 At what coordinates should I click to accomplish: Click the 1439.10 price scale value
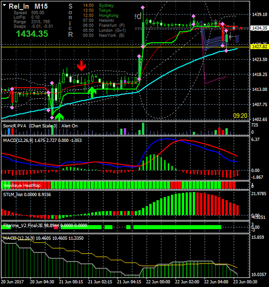coord(259,14)
